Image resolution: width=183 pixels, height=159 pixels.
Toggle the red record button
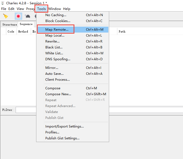pos(18,16)
